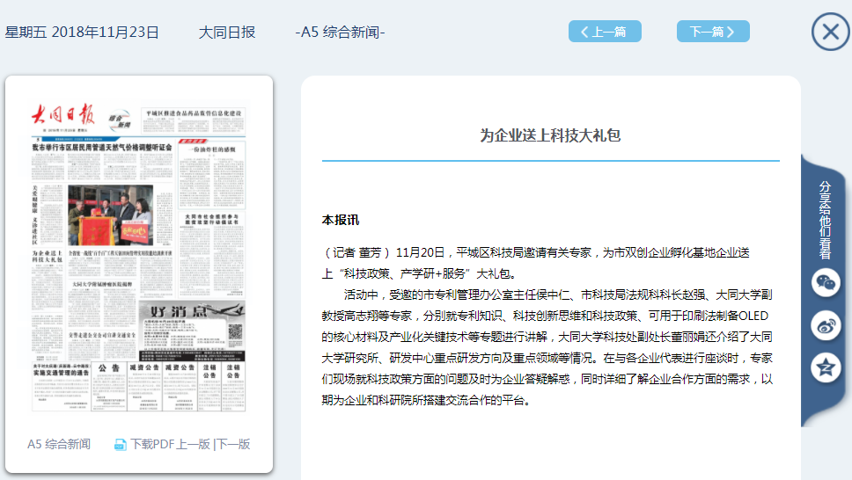Open the previous page via 上一版

pyautogui.click(x=194, y=444)
